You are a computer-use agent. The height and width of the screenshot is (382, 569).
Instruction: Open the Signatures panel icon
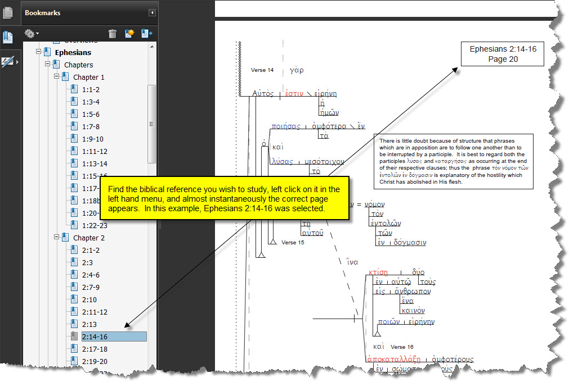pos(8,62)
